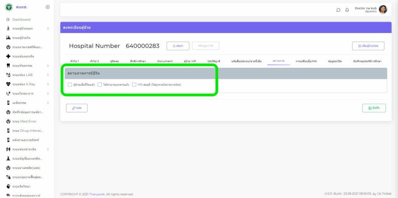Click the ค้นหา search button

pos(178,46)
